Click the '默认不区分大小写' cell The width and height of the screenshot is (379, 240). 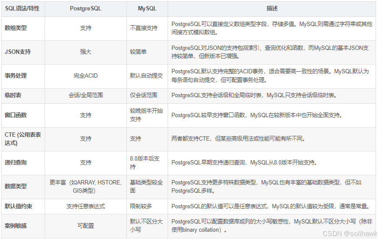click(146, 226)
